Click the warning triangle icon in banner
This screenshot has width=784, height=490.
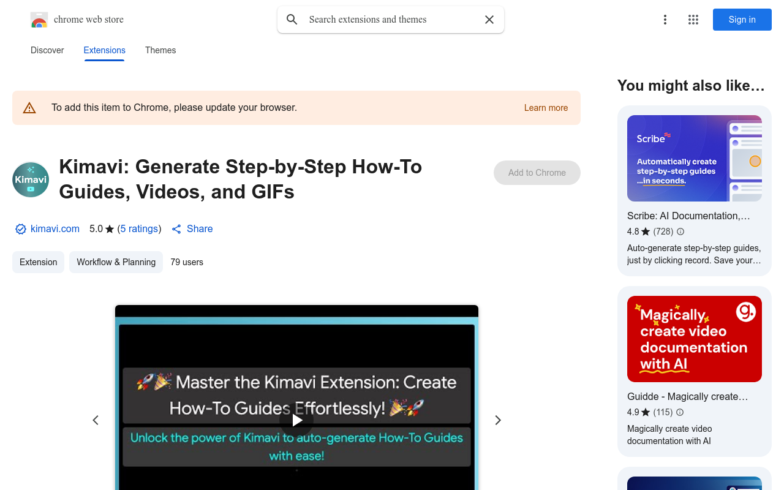(x=29, y=108)
